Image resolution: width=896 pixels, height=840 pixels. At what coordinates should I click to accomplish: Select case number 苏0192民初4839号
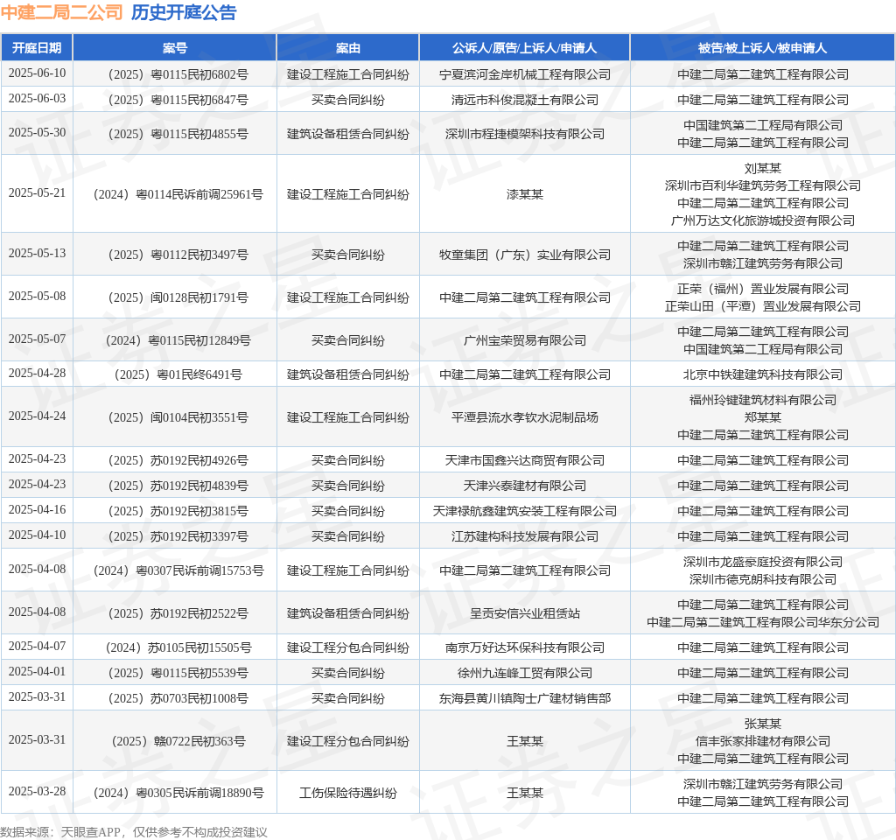pos(178,486)
